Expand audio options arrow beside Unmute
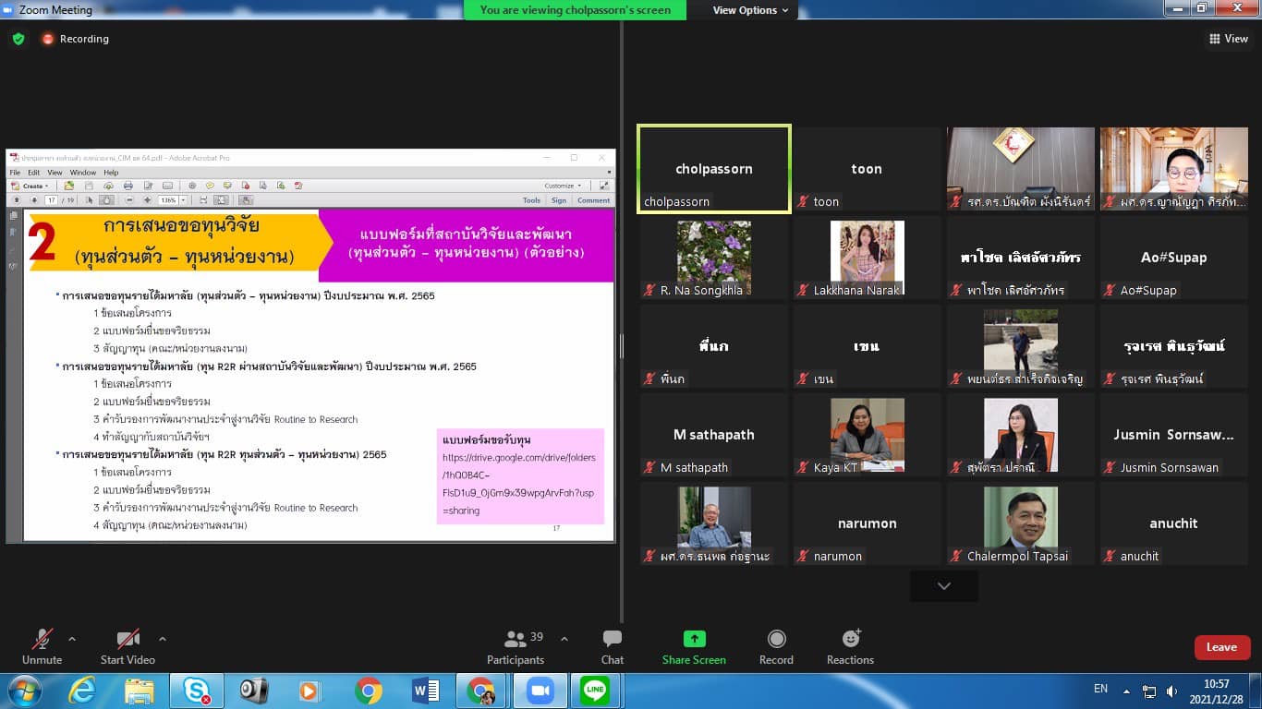The image size is (1262, 709). [72, 639]
